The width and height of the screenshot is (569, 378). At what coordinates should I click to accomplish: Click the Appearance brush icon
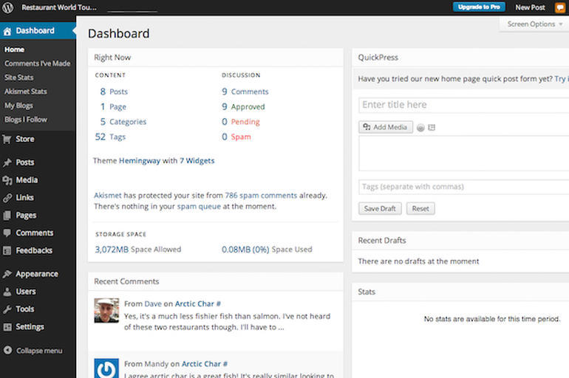tap(7, 274)
